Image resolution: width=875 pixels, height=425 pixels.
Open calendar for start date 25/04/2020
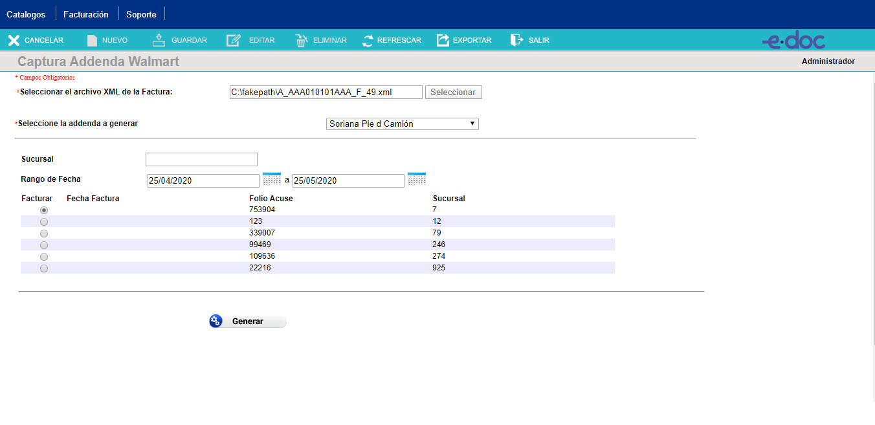(x=272, y=179)
